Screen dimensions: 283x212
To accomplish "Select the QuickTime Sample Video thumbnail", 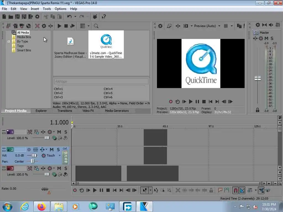I will 106,44.
